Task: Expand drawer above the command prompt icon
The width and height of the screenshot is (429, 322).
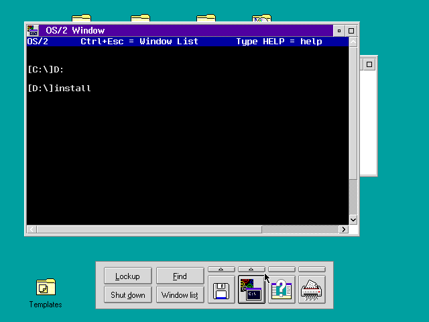Action: click(251, 270)
